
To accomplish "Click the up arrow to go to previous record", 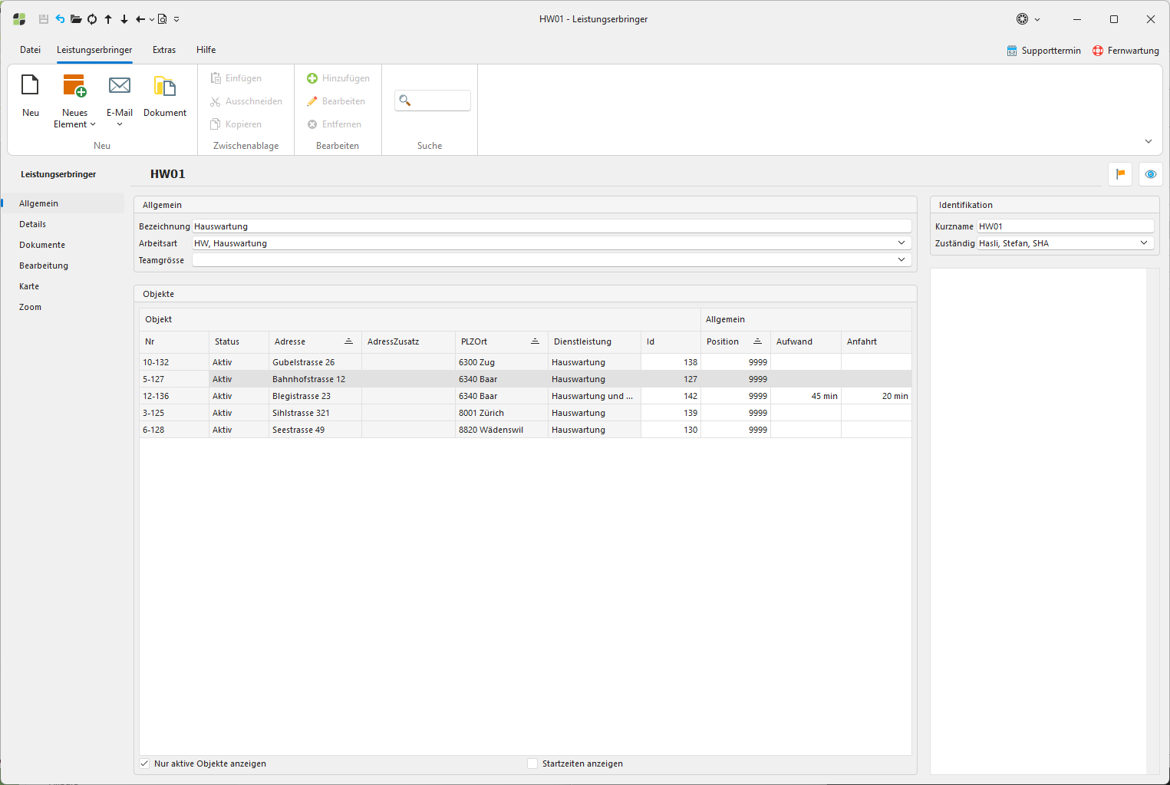I will tap(108, 19).
